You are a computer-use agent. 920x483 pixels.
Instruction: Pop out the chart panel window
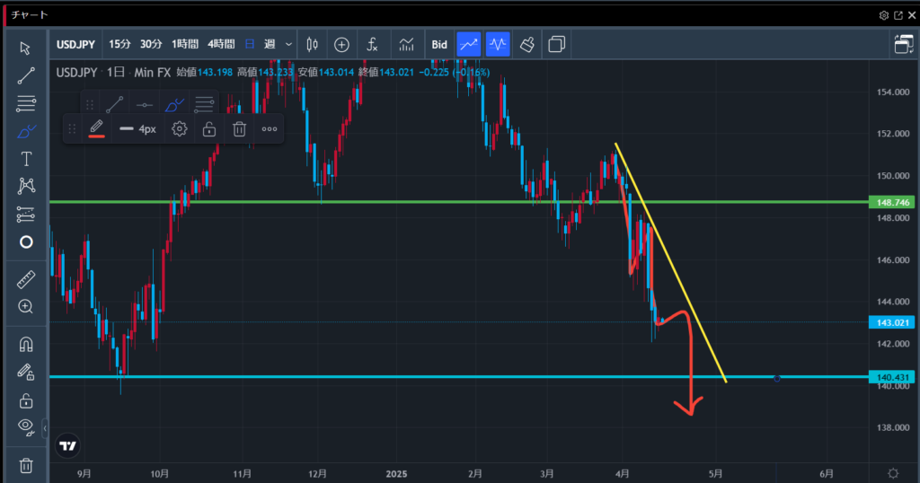[898, 15]
